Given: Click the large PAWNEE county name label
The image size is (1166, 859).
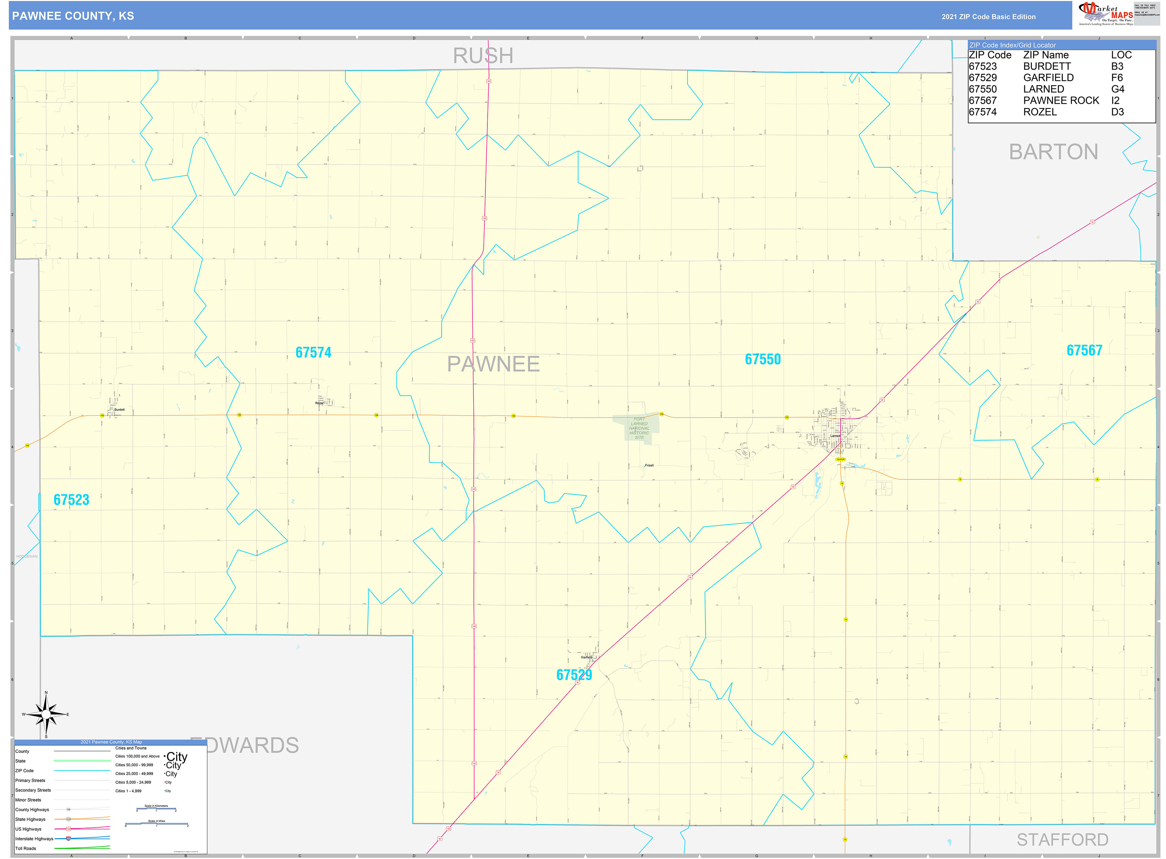Looking at the screenshot, I should click(x=493, y=364).
